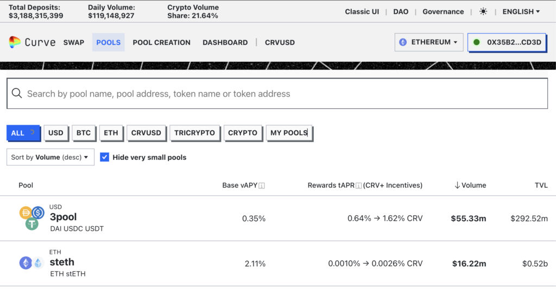Viewport: 556px width, 289px height.
Task: Click the Total Deposits $3,188,315,399 stat
Action: click(x=36, y=12)
